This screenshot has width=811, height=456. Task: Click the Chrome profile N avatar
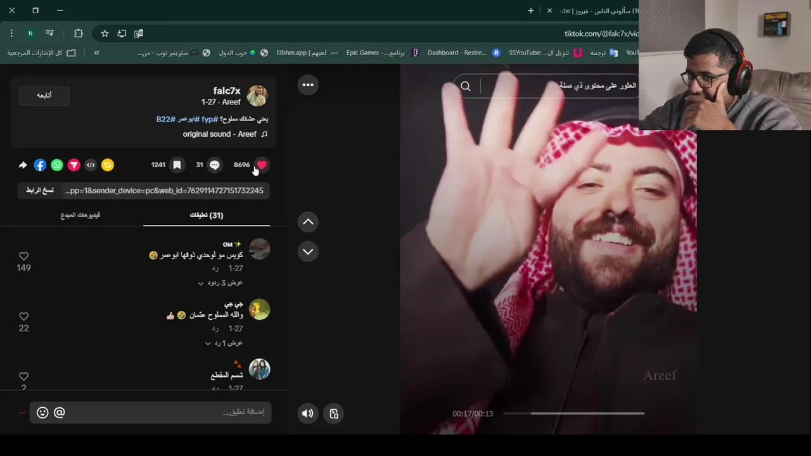point(30,33)
